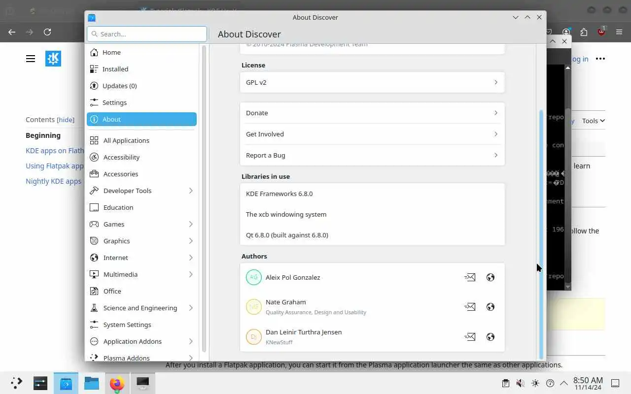Click the About page vertical scrollbar

[x=541, y=234]
